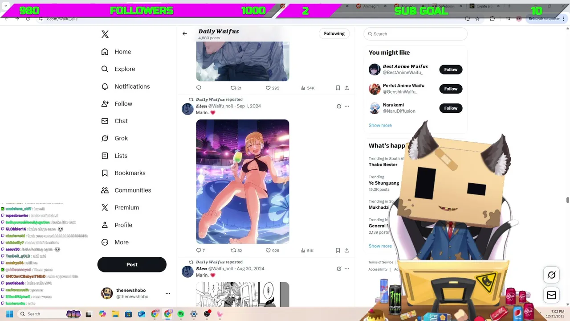Open account options for thenewshobo
This screenshot has height=321, width=570.
pos(168,293)
